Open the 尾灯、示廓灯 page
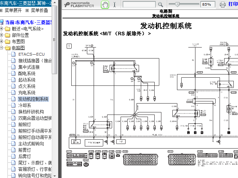This screenshot has width=238, height=178. (x=35, y=163)
